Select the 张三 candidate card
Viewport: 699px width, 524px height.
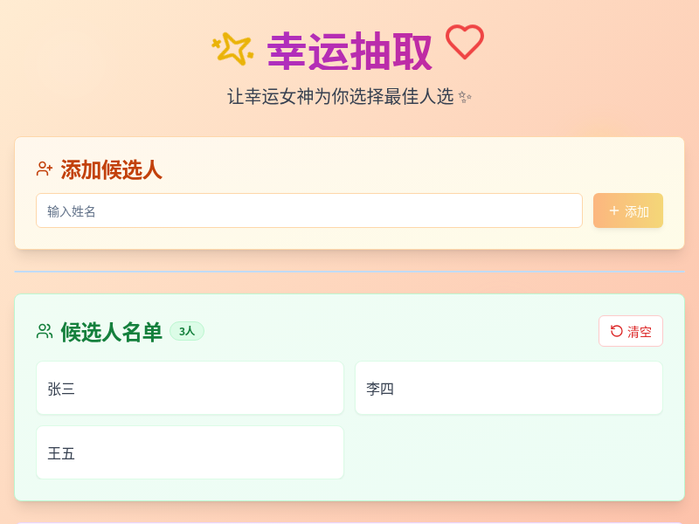pos(190,388)
